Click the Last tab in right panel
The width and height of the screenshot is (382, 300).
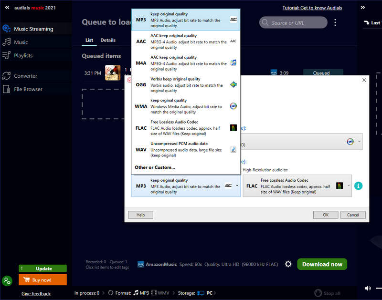pyautogui.click(x=372, y=22)
